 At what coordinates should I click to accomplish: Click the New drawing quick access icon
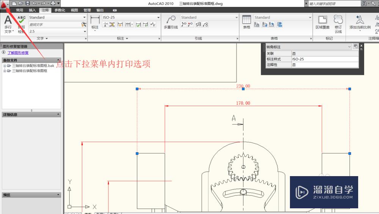point(14,3)
